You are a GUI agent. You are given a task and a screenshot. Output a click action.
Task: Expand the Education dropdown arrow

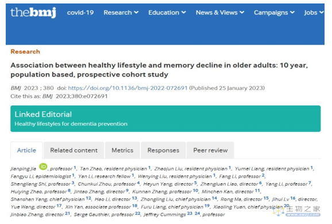[184, 12]
